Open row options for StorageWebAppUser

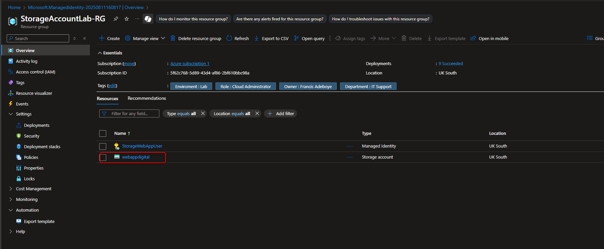point(350,146)
